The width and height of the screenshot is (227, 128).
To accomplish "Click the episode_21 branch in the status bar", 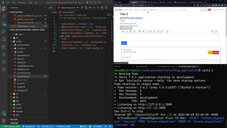I will pos(29,127).
